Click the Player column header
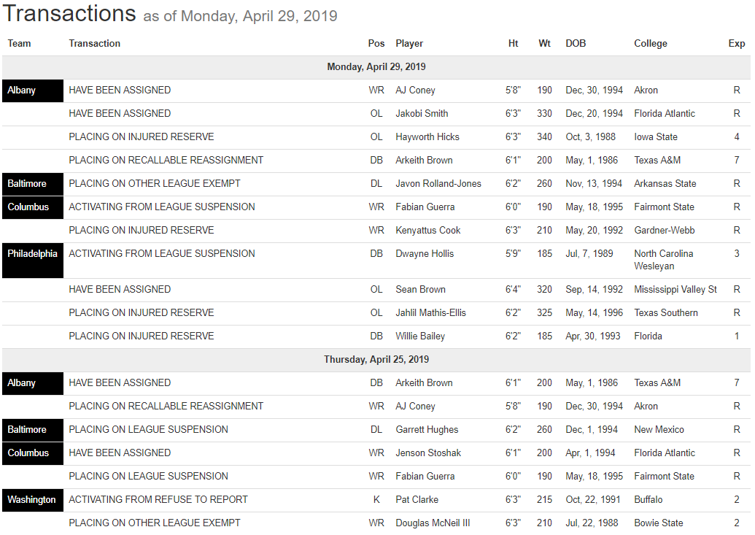This screenshot has width=755, height=535. click(x=409, y=44)
